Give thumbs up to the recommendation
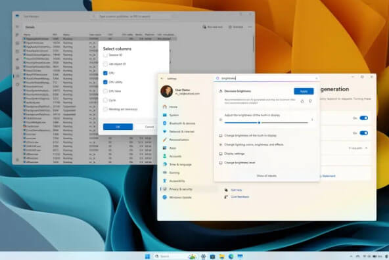Viewport: 389px width, 260px height. pos(302,101)
